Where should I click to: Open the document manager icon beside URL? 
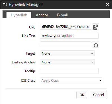coord(96,27)
